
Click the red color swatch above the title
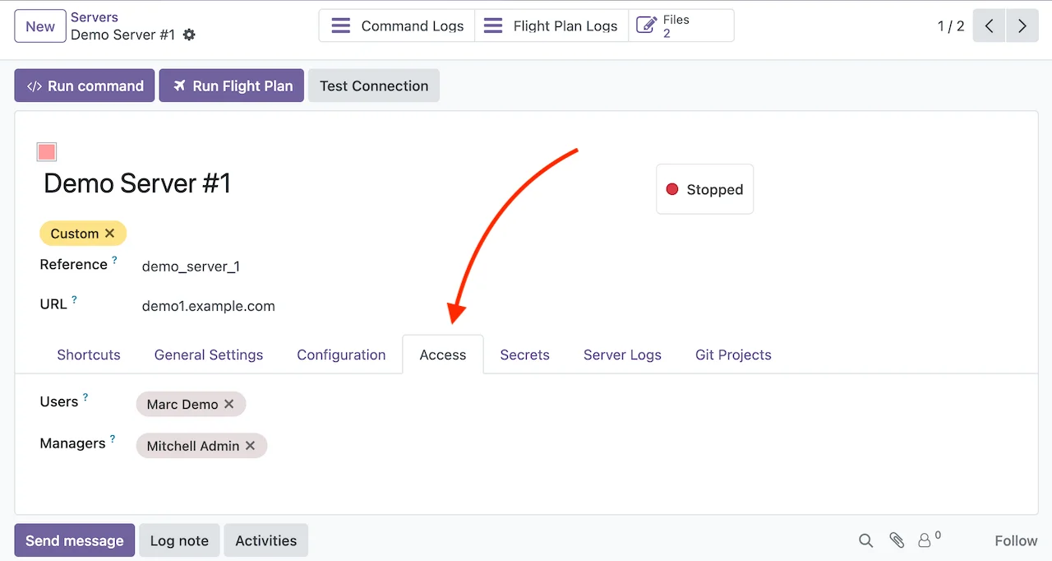[46, 151]
